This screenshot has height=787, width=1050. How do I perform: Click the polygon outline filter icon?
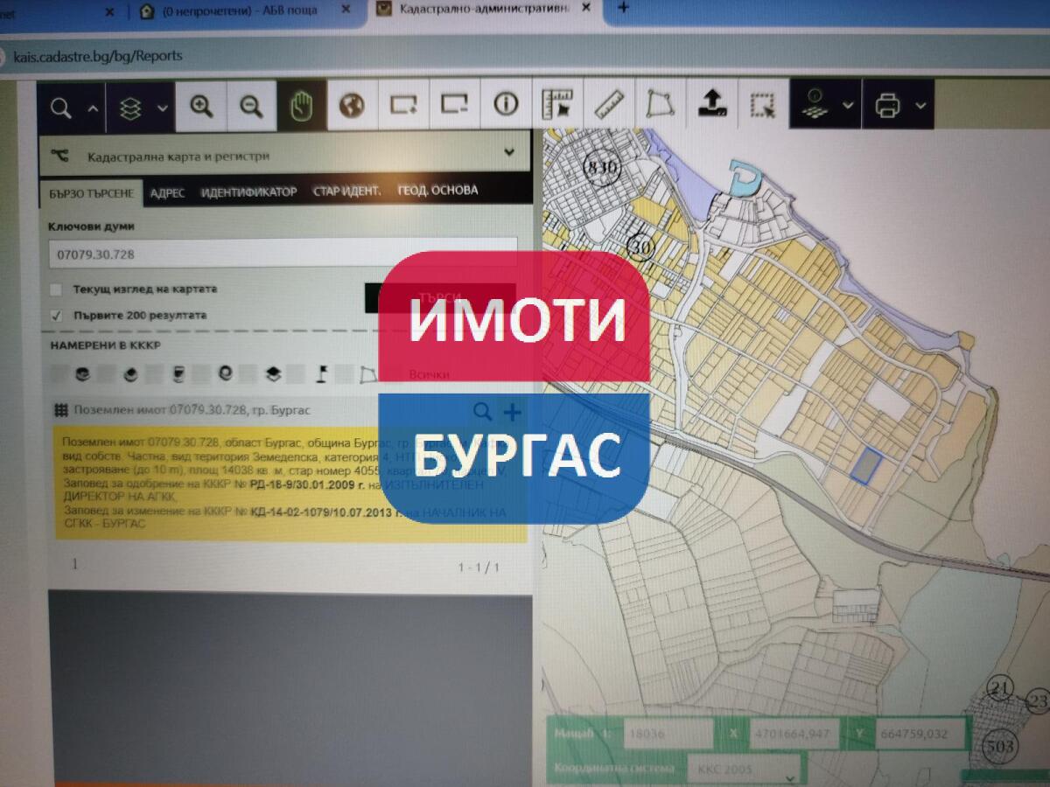point(369,374)
